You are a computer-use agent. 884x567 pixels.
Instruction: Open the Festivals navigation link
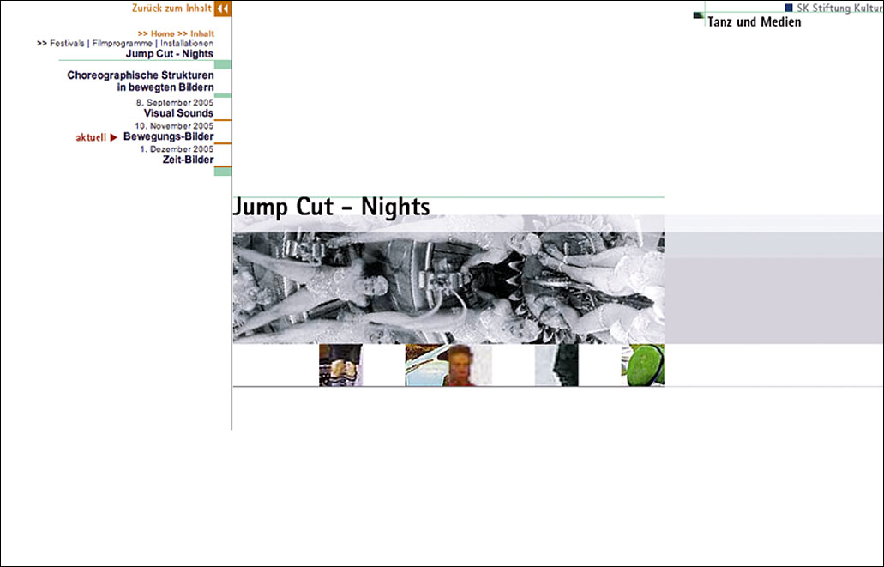(x=67, y=44)
